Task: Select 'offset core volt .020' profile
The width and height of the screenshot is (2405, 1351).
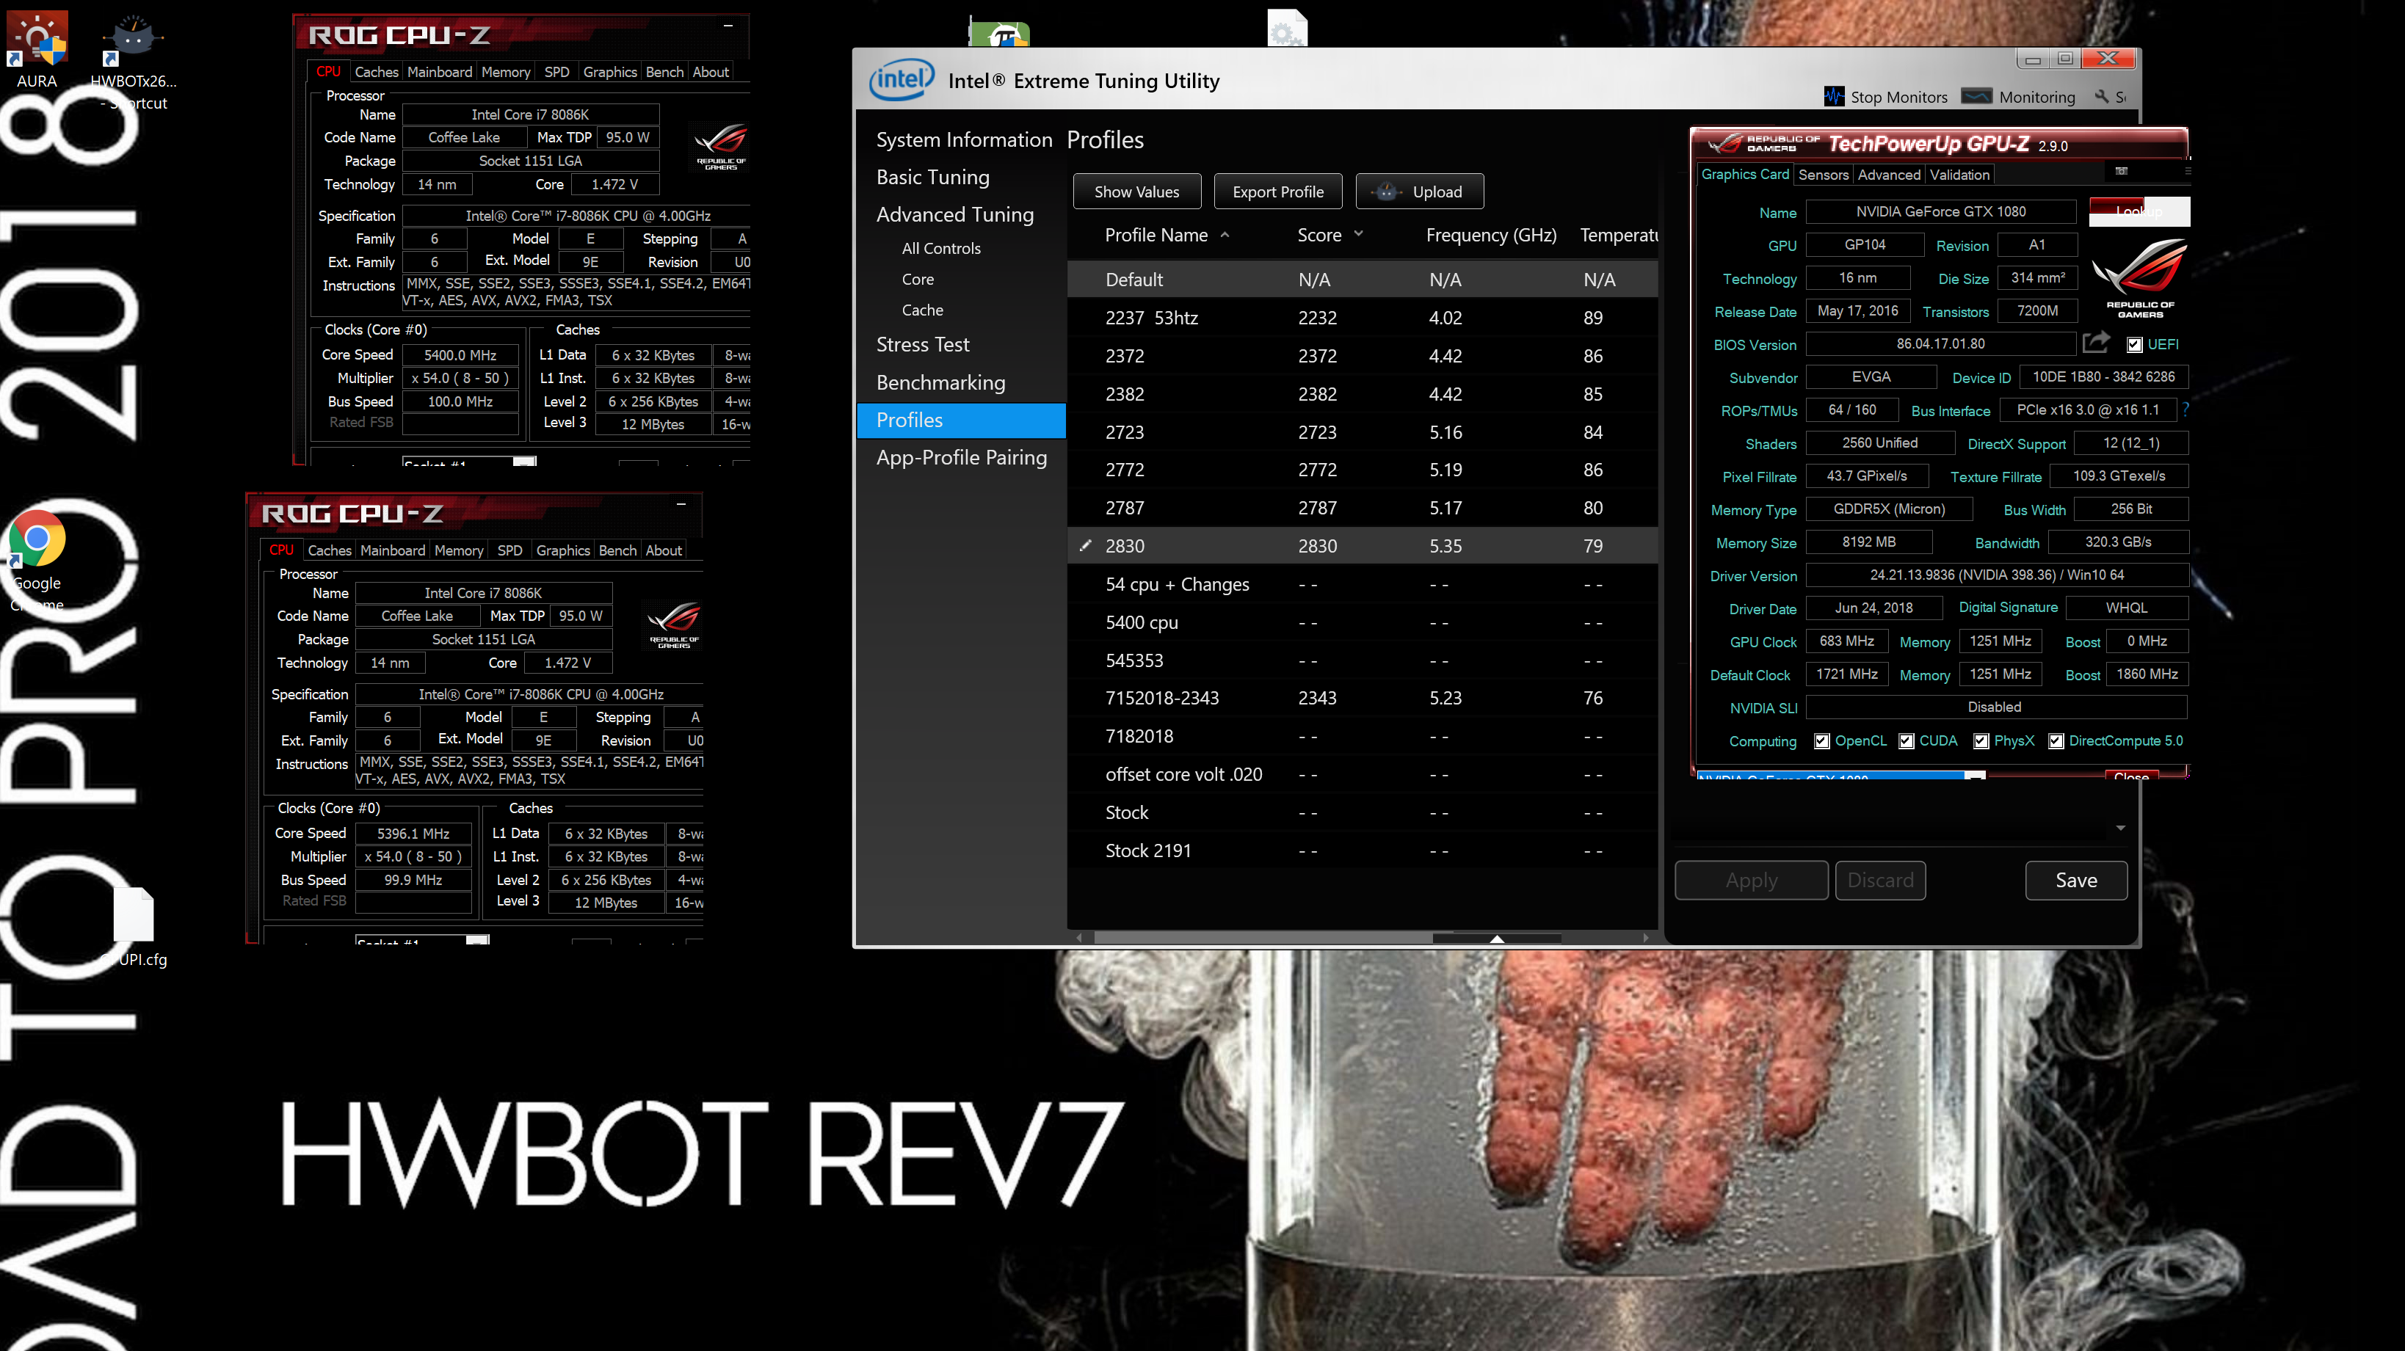Action: [1362, 774]
